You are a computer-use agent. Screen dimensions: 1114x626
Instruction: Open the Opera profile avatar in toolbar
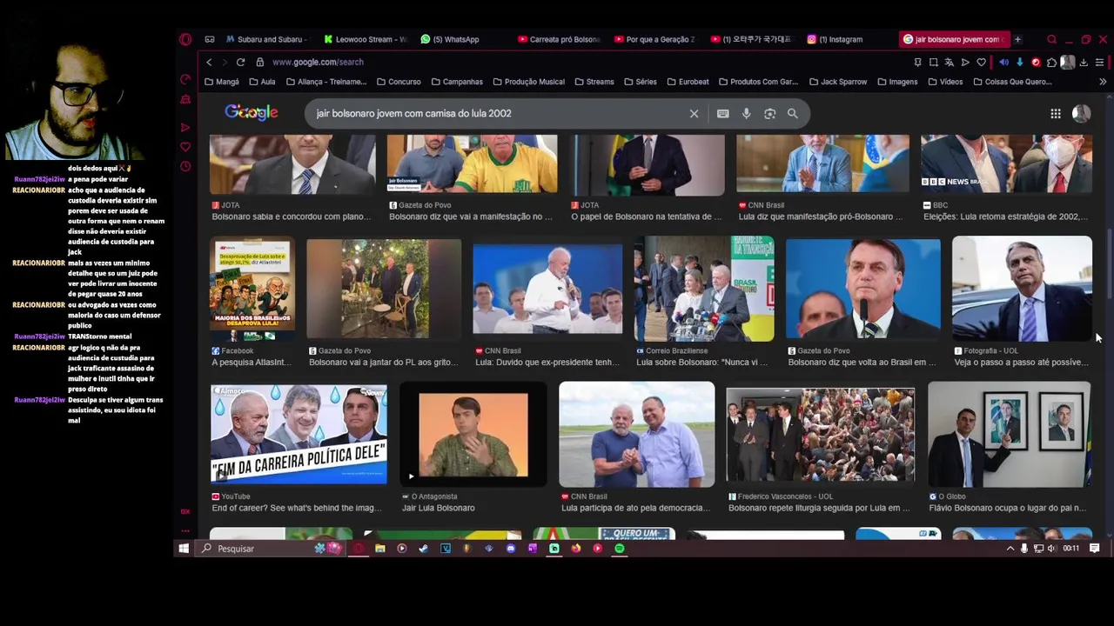1068,63
